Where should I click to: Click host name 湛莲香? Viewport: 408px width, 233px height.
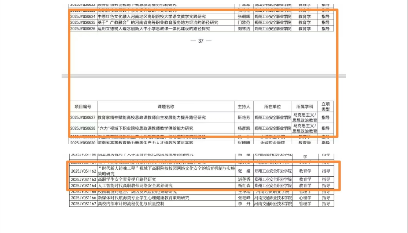tap(244, 180)
